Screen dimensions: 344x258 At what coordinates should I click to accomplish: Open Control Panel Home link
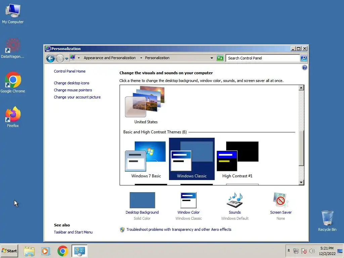[x=70, y=71]
